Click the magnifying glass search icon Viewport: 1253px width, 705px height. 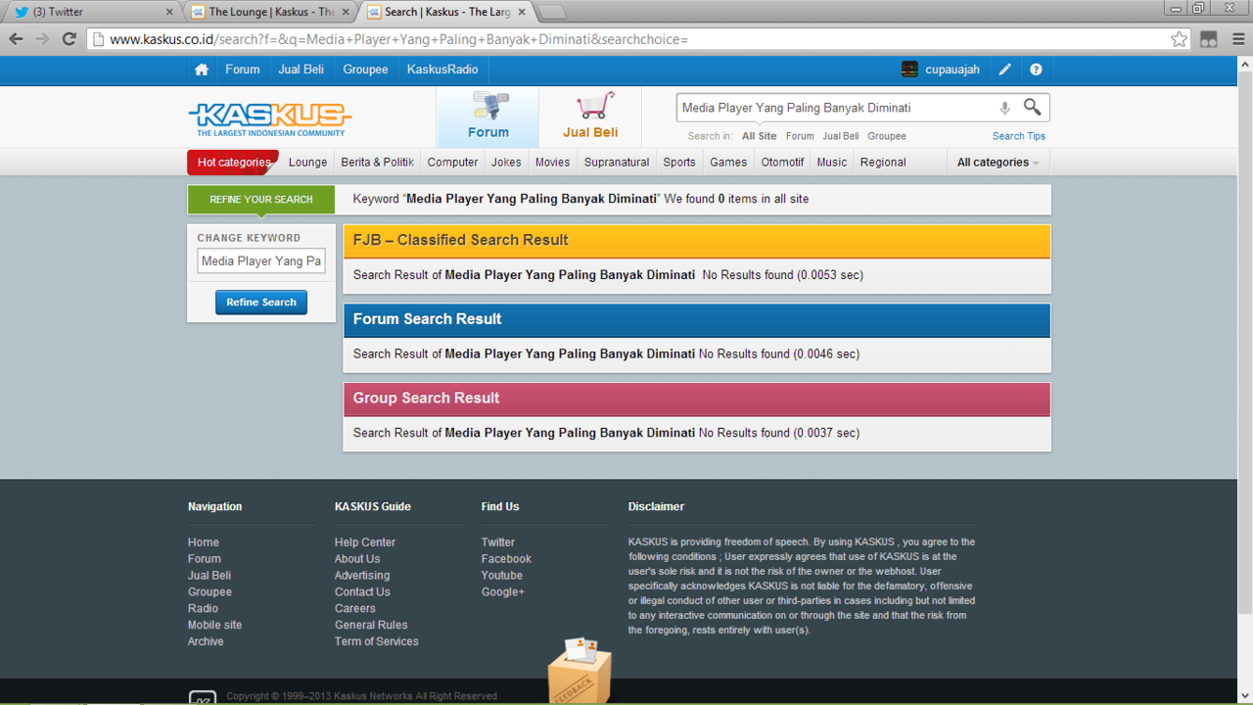[x=1032, y=107]
